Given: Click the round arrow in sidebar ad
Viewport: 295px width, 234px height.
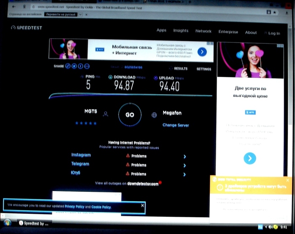Looking at the screenshot, I should pyautogui.click(x=249, y=158).
